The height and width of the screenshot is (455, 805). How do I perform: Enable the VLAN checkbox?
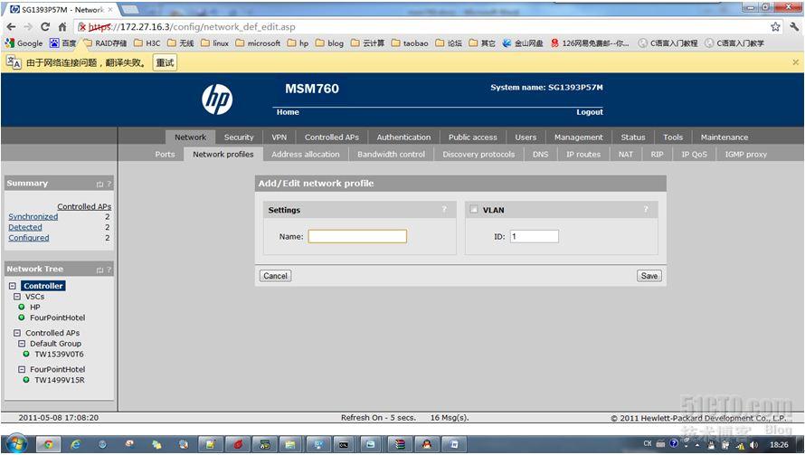[473, 210]
